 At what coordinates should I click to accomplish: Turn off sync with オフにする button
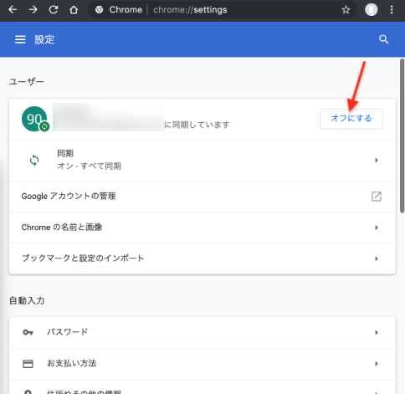(351, 119)
